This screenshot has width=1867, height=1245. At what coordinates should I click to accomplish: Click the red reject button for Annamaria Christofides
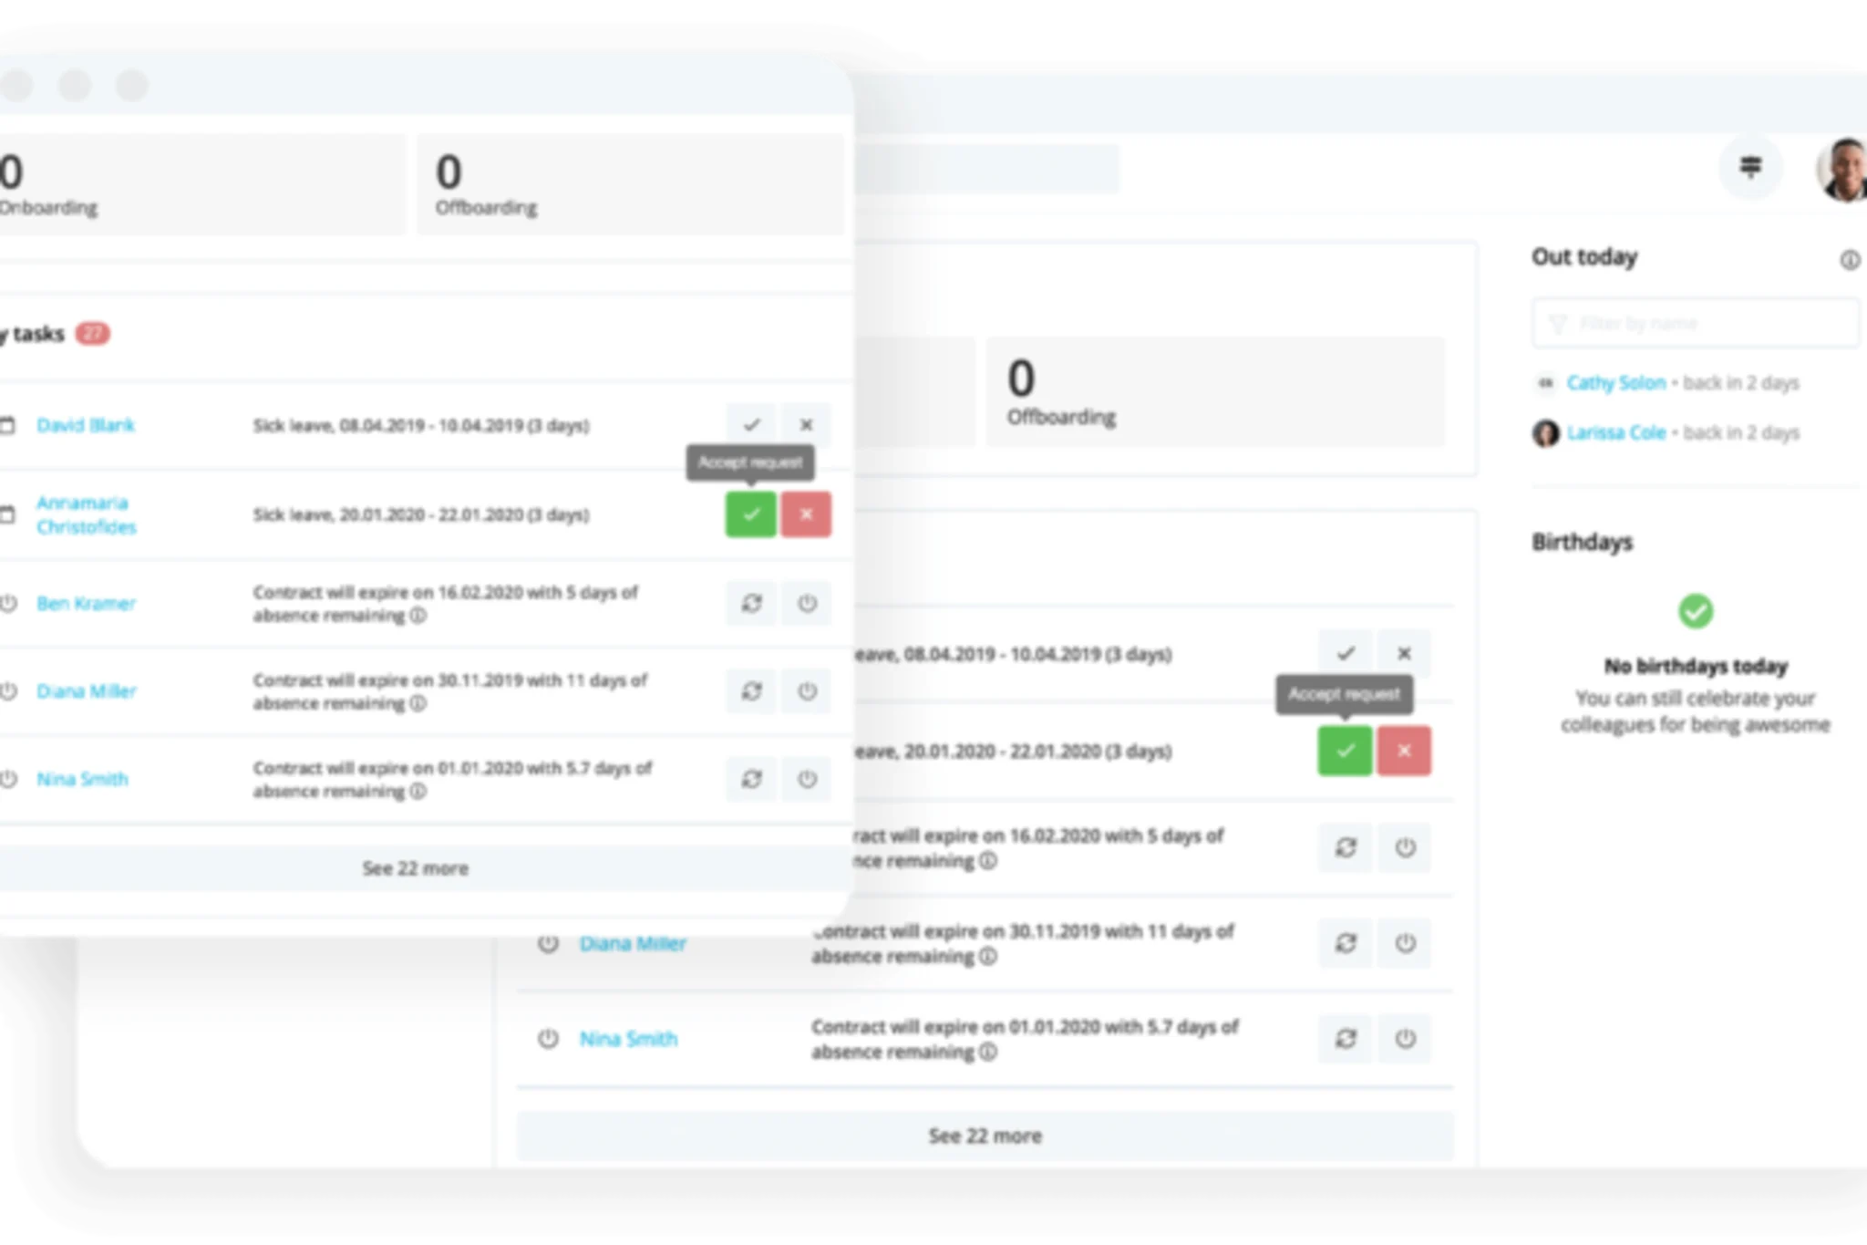click(805, 513)
